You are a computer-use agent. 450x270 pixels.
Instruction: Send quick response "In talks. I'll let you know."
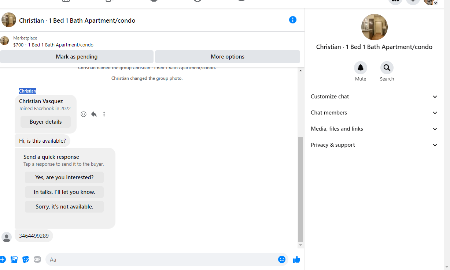pos(64,192)
